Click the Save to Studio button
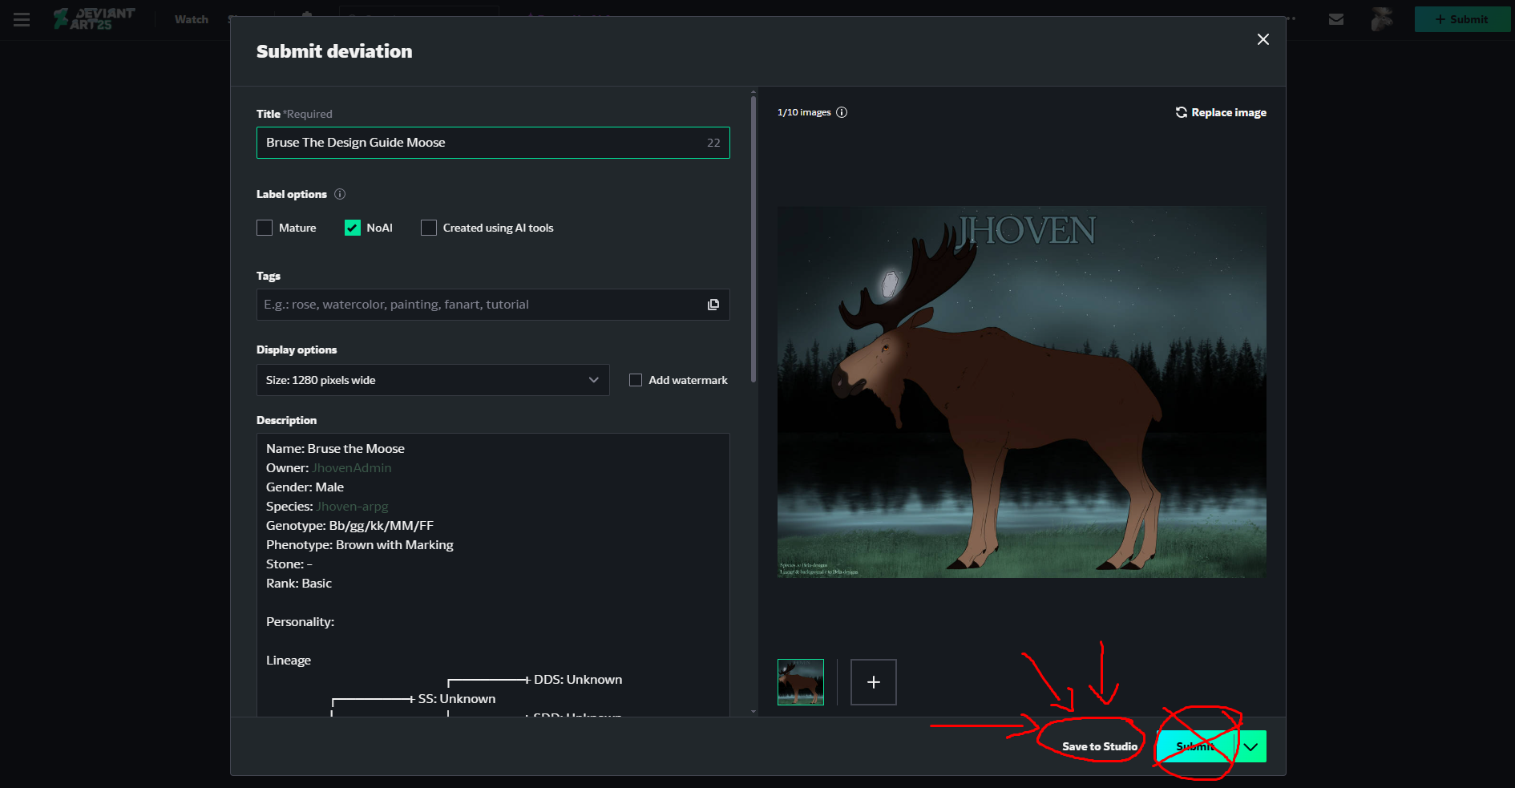This screenshot has width=1515, height=788. click(x=1099, y=746)
